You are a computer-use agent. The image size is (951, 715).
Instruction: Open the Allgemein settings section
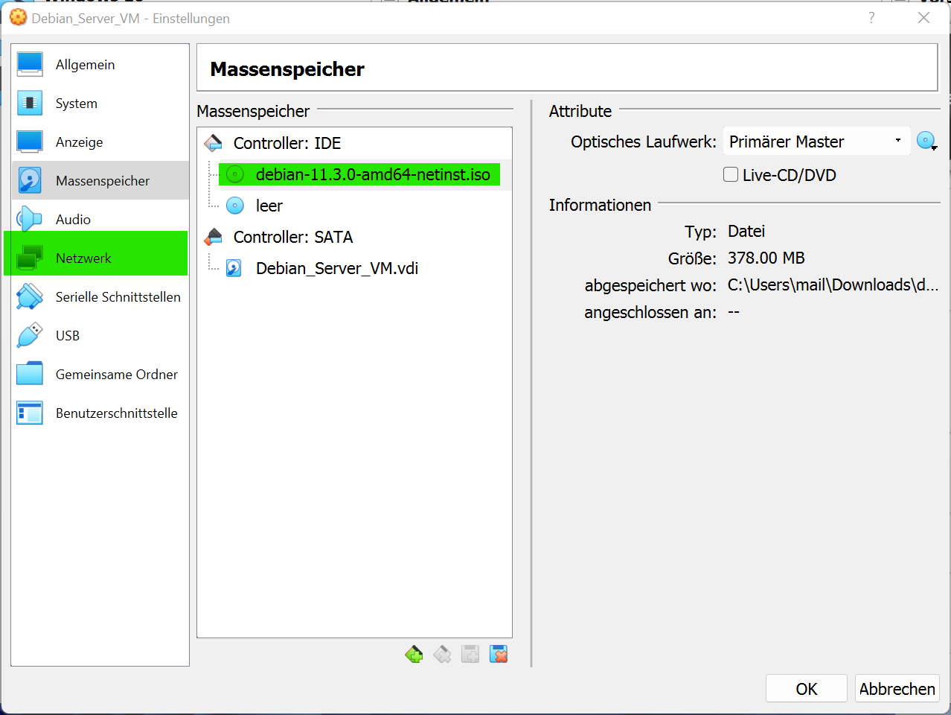tap(100, 65)
